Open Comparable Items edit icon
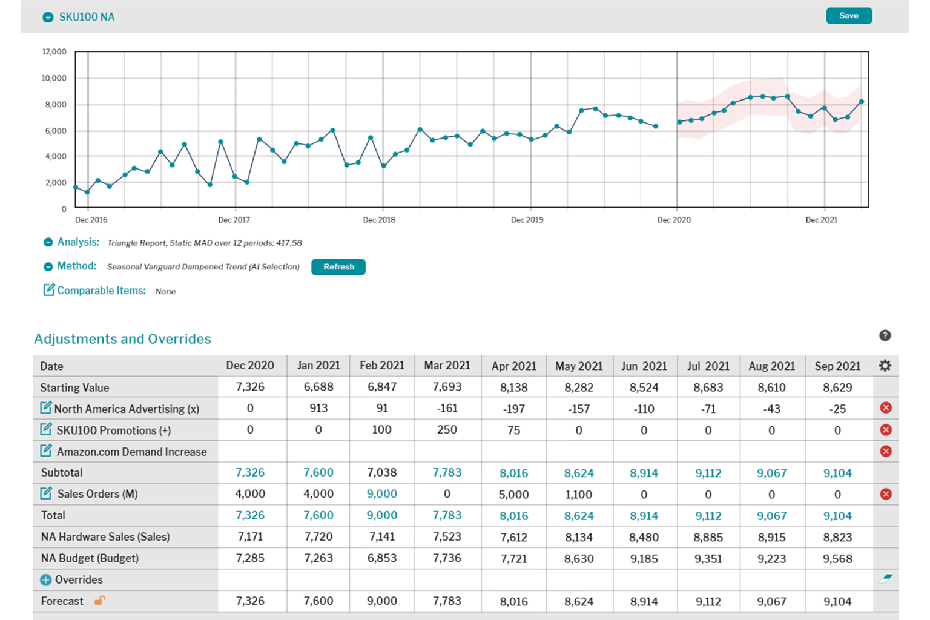The width and height of the screenshot is (930, 620). pos(48,290)
